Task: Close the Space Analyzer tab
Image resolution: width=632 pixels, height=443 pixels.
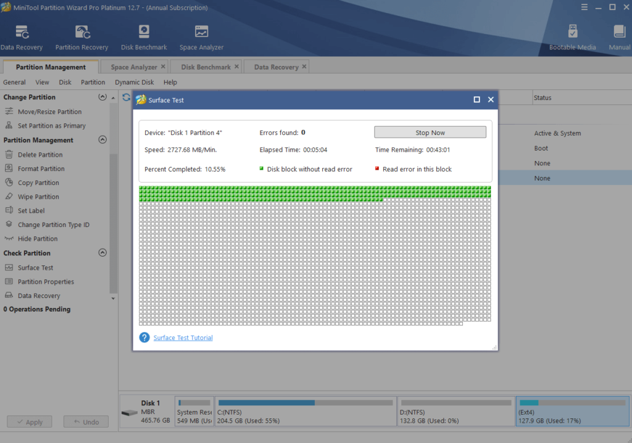Action: 163,67
